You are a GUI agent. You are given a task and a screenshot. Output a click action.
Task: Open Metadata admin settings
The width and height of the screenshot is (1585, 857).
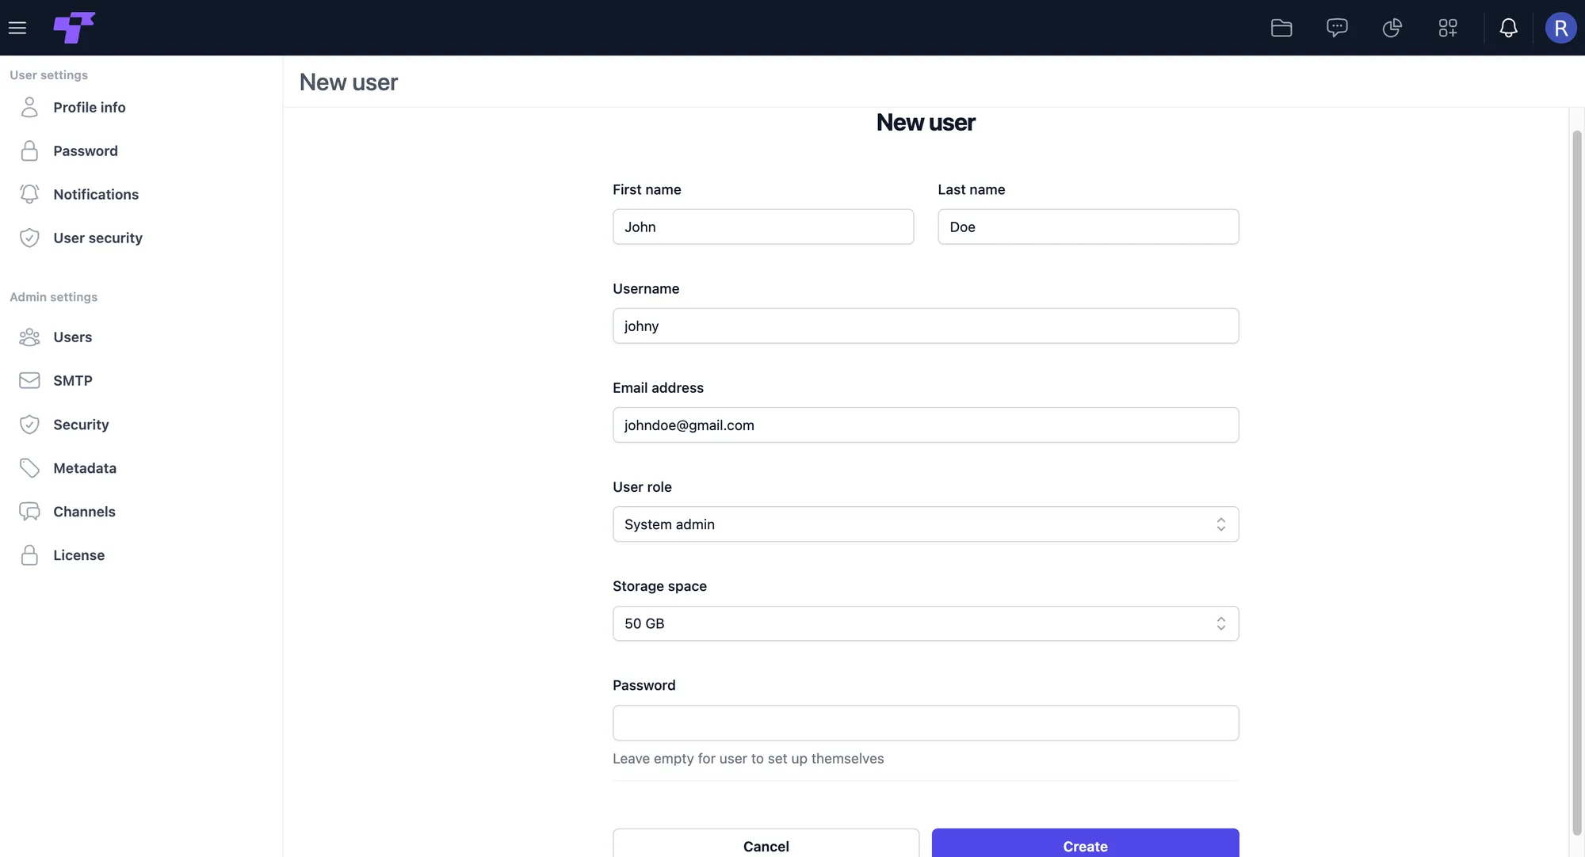85,468
